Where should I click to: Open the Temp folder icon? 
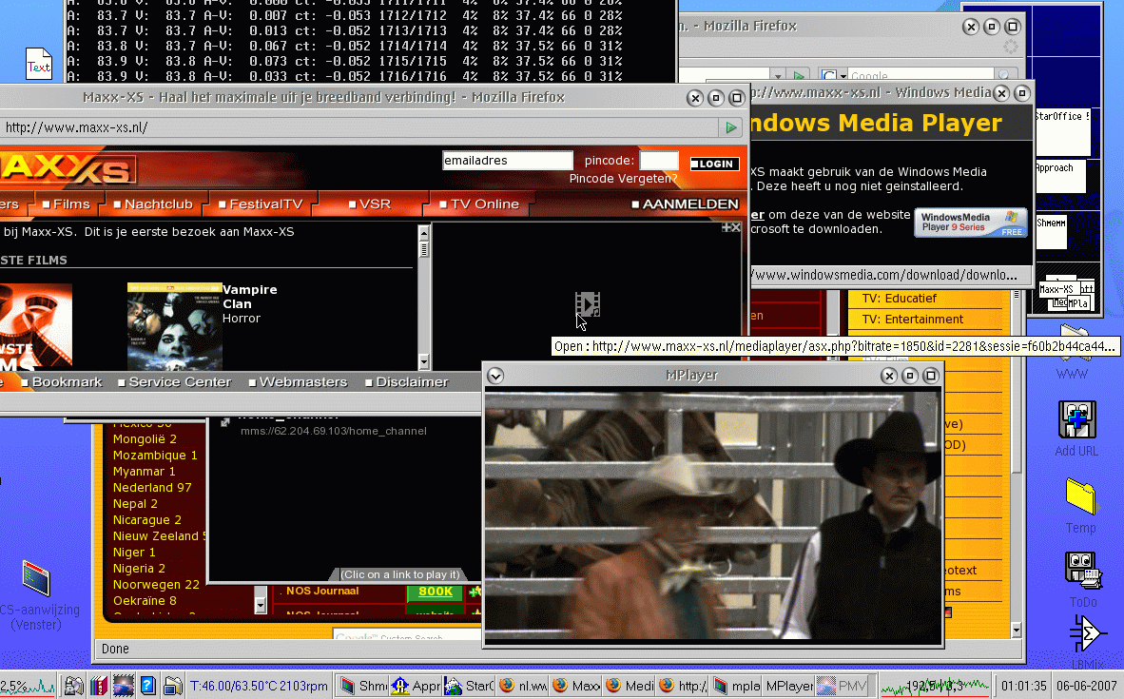[x=1080, y=496]
